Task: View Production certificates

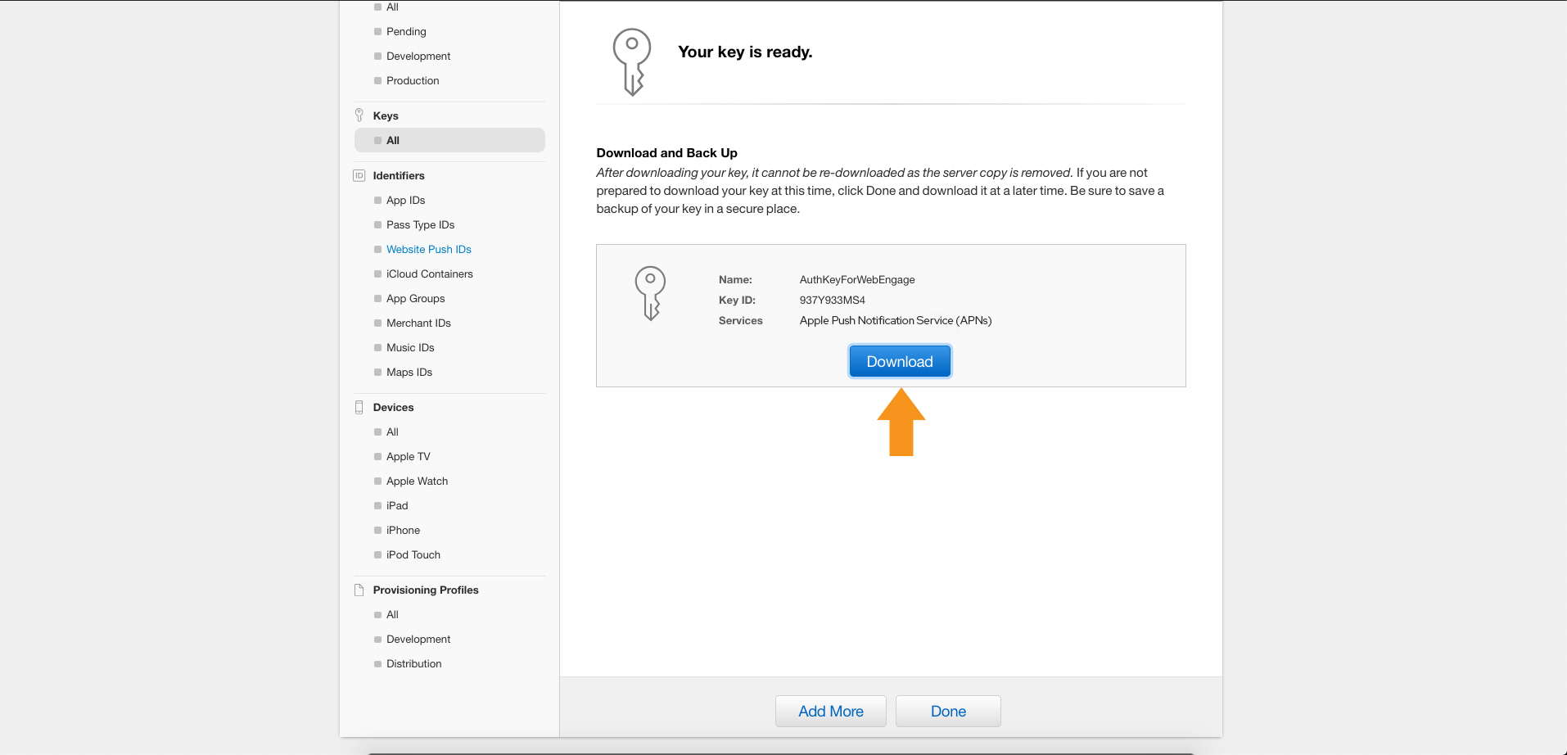Action: click(x=413, y=80)
